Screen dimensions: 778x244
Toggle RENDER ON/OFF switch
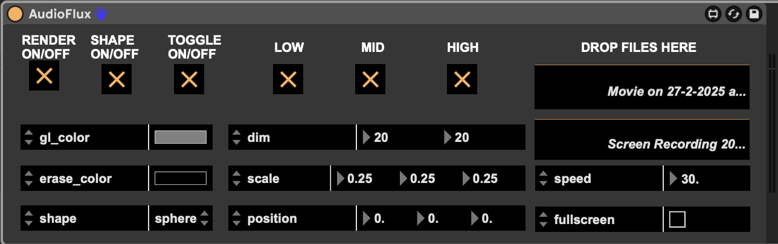pyautogui.click(x=44, y=76)
